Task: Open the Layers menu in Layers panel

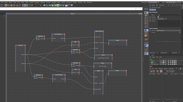Action: (153, 57)
